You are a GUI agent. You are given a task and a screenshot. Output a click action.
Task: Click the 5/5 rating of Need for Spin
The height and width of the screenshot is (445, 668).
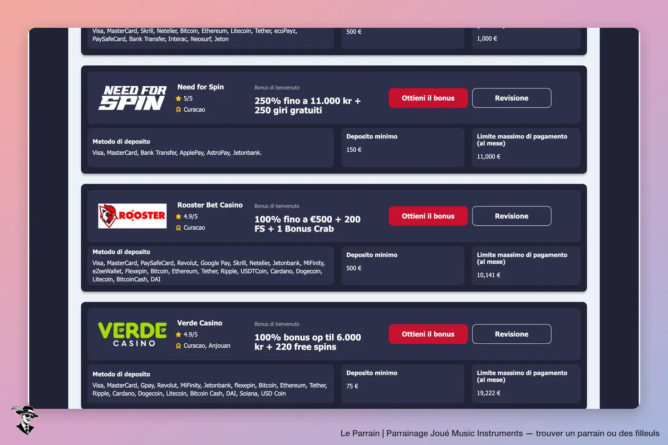(x=188, y=98)
